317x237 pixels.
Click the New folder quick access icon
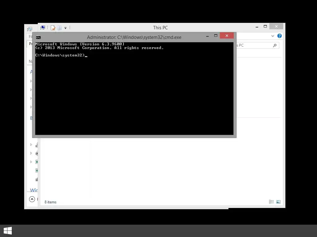coord(60,28)
